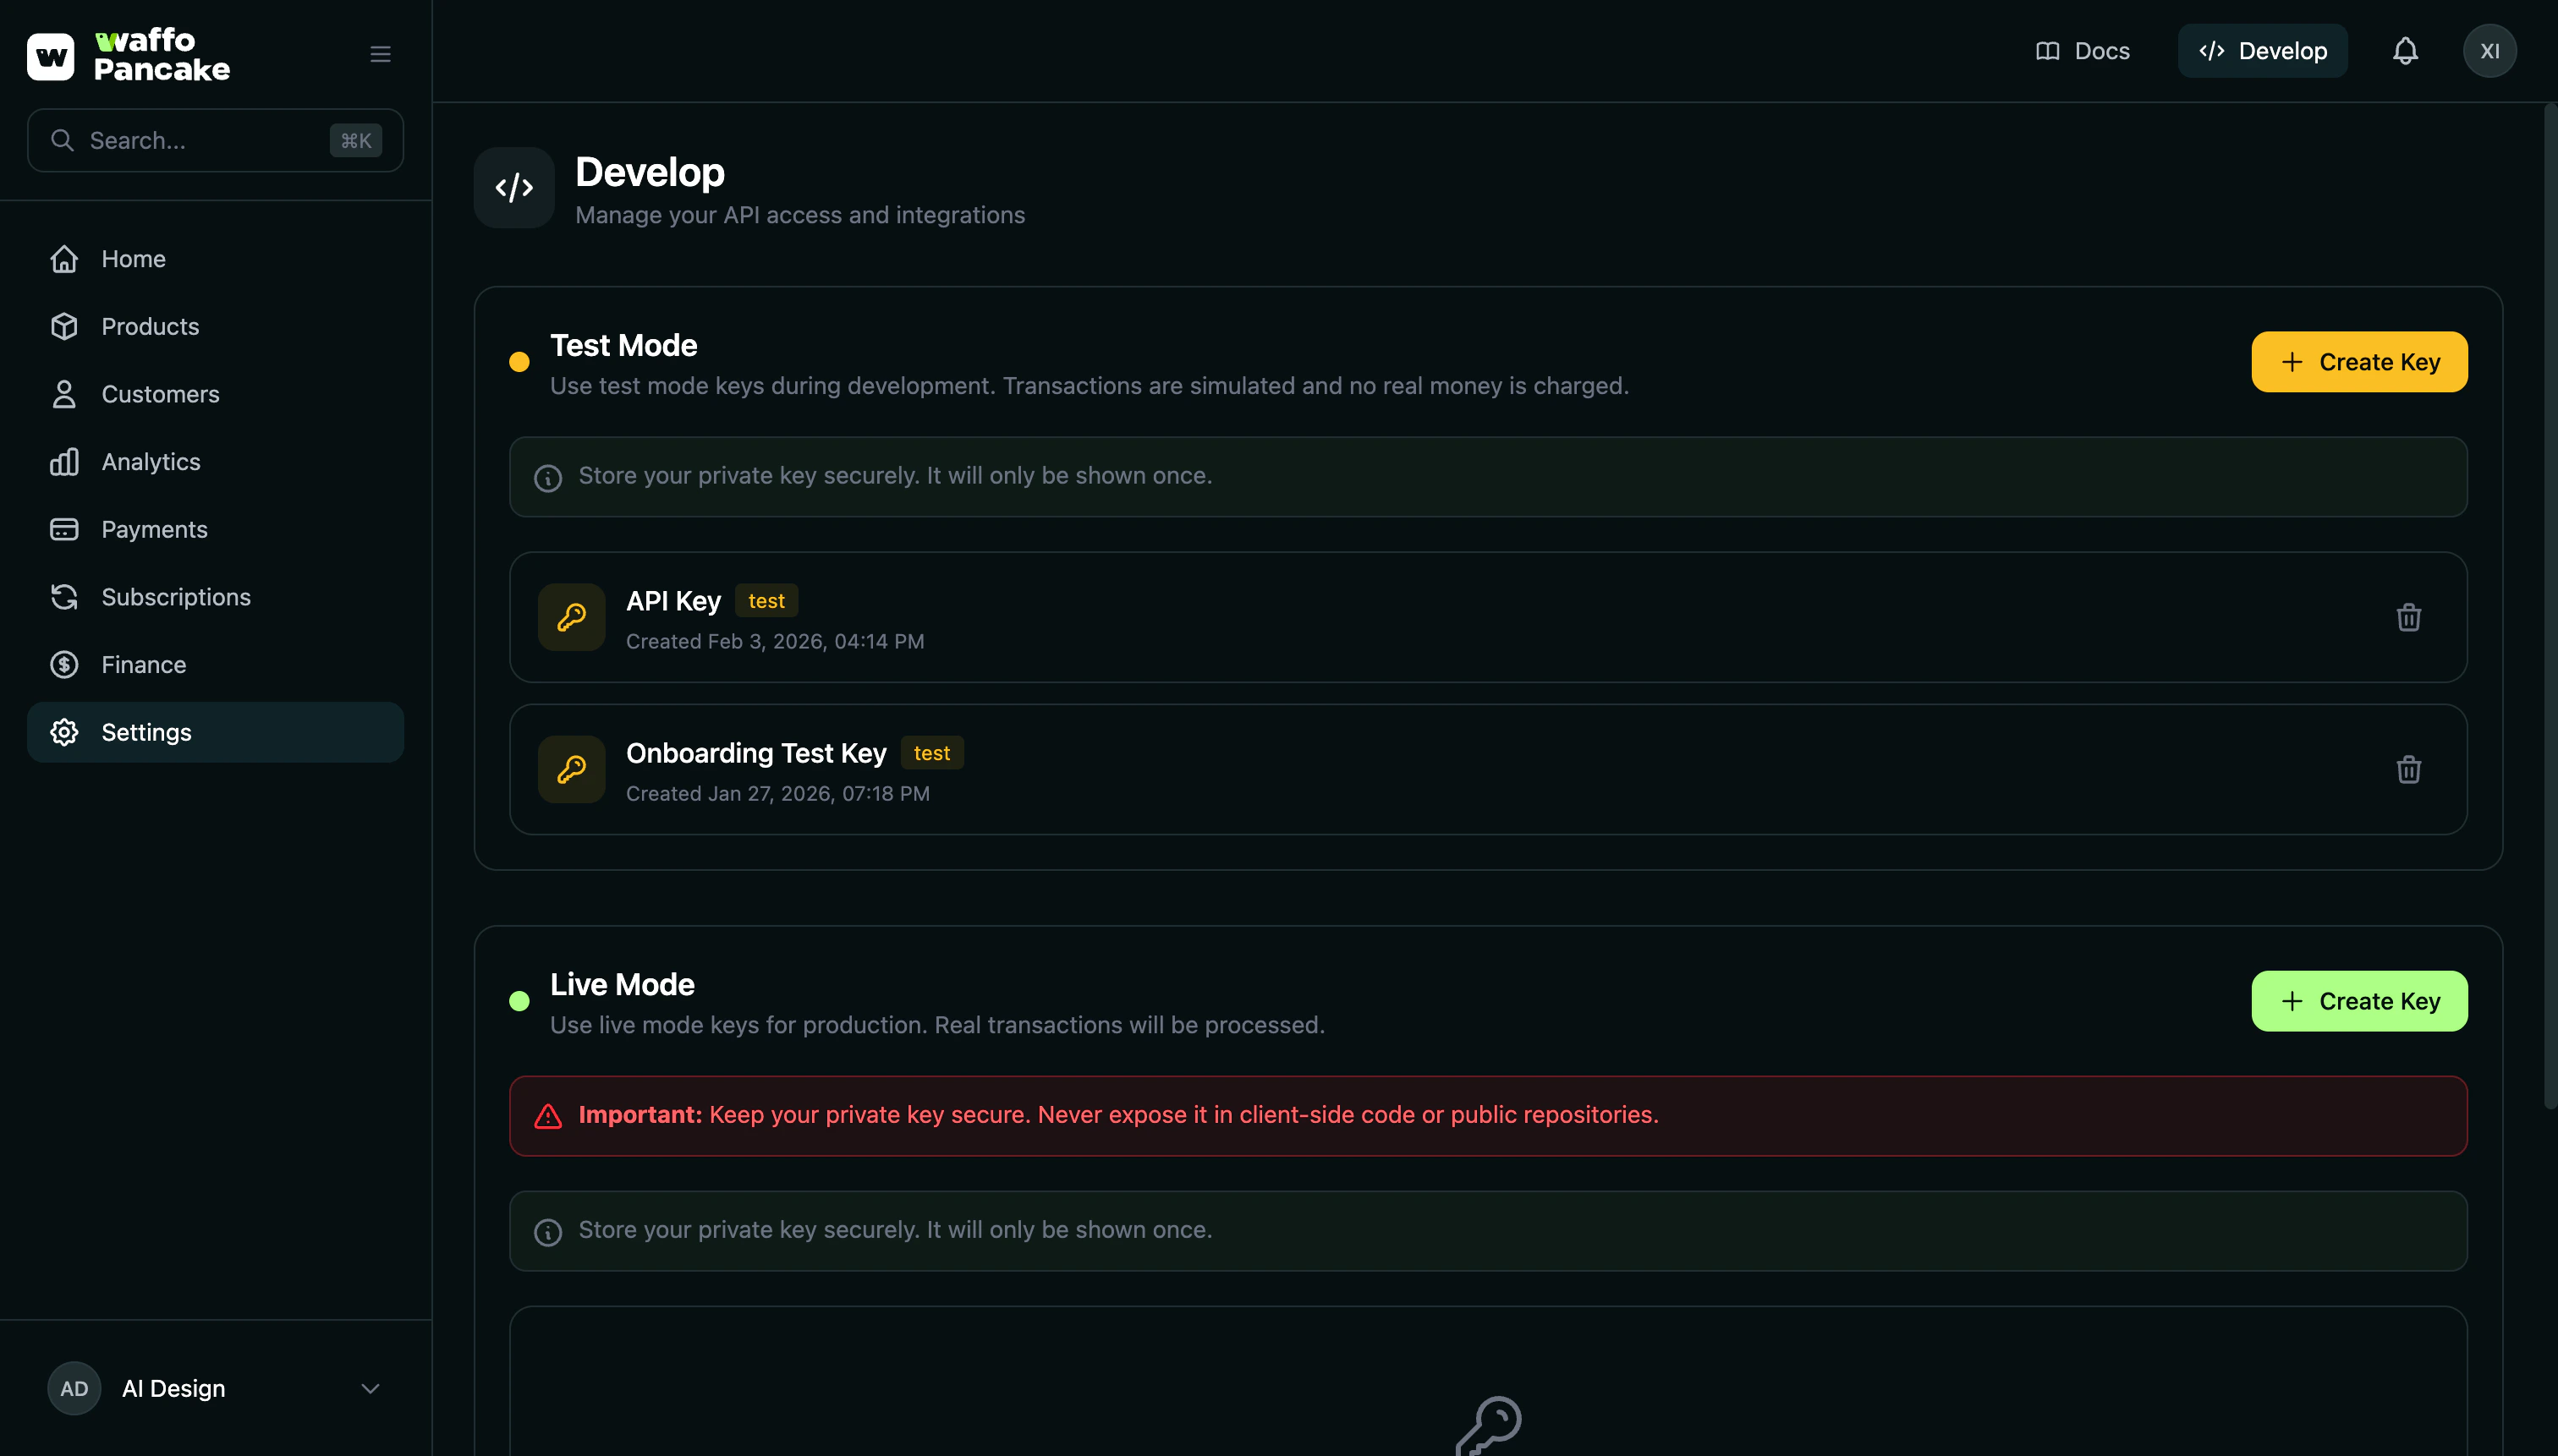
Task: Delete the Onboarding Test Key via trash icon
Action: (2409, 769)
